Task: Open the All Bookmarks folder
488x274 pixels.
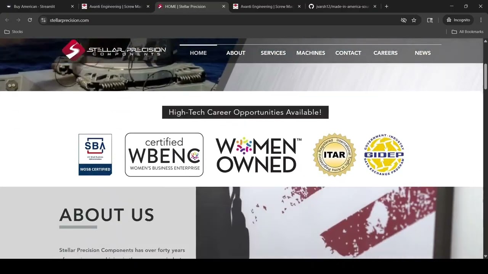Action: click(467, 32)
